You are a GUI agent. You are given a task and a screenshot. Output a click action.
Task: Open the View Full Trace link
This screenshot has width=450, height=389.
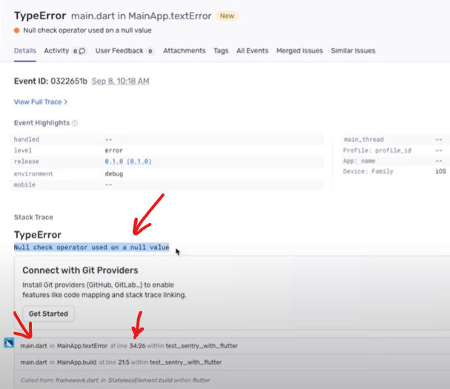41,102
